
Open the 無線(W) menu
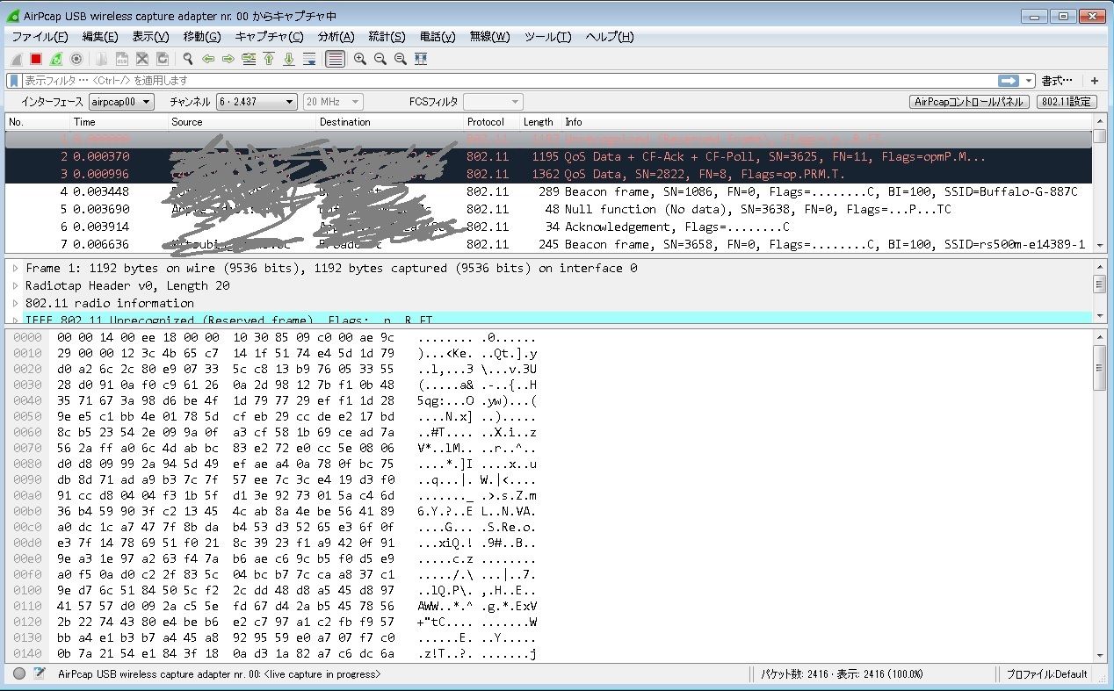click(489, 37)
